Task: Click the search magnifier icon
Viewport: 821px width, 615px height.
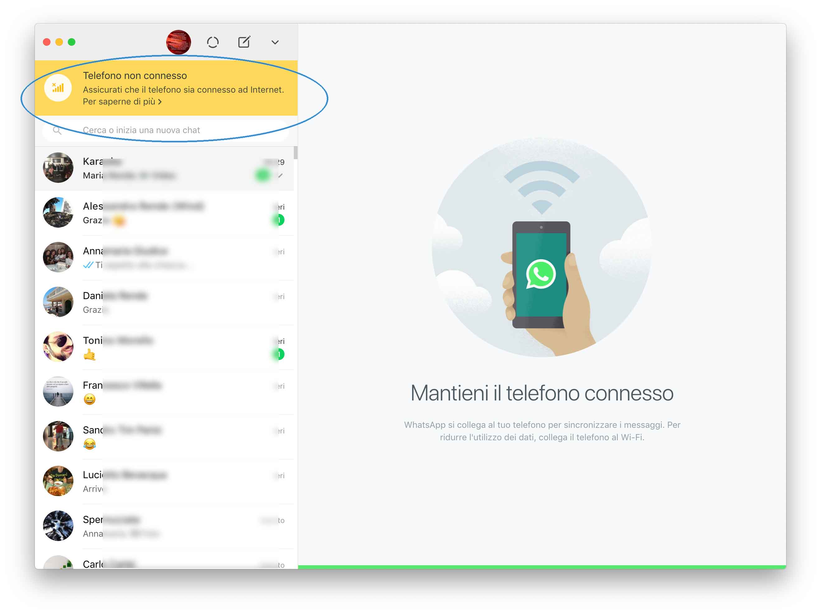Action: tap(57, 131)
